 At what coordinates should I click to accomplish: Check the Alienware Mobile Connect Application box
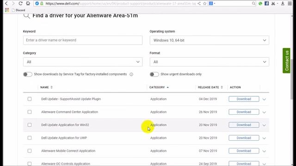pyautogui.click(x=30, y=151)
